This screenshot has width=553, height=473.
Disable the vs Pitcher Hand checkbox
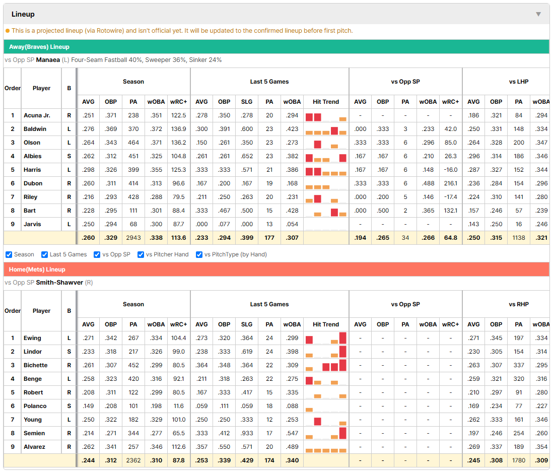click(x=141, y=255)
